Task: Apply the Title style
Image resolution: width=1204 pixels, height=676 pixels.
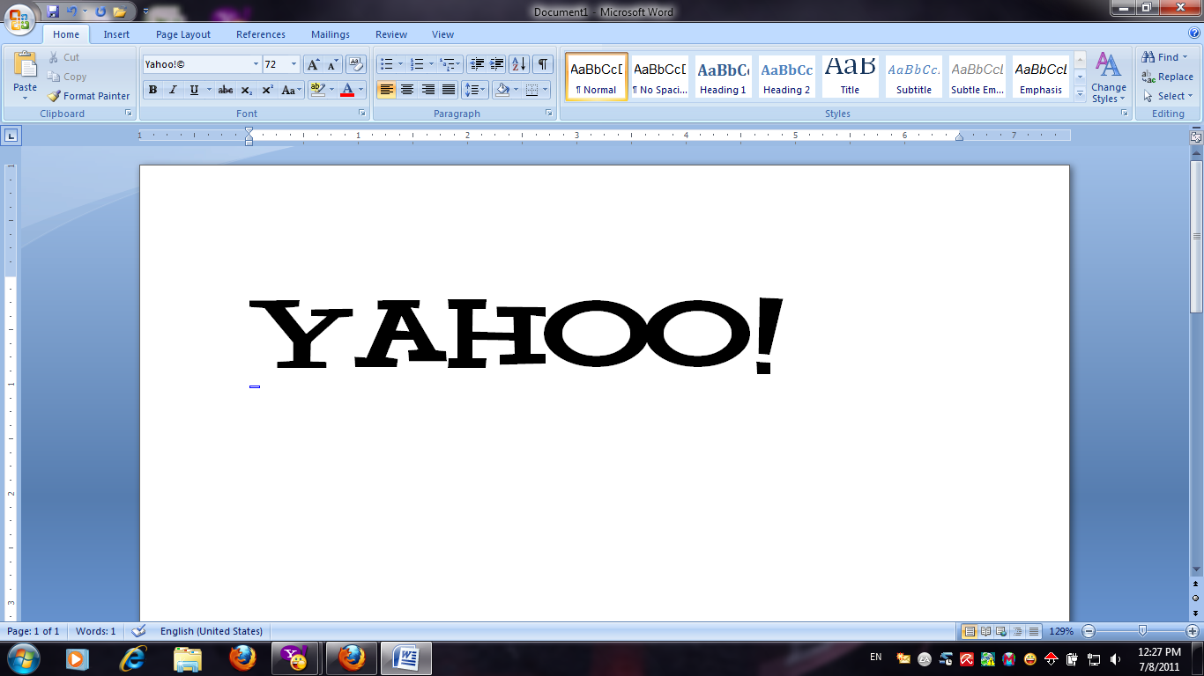Action: coord(850,76)
